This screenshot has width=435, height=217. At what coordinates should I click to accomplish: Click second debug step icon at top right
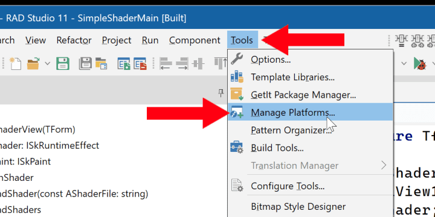[x=417, y=41]
